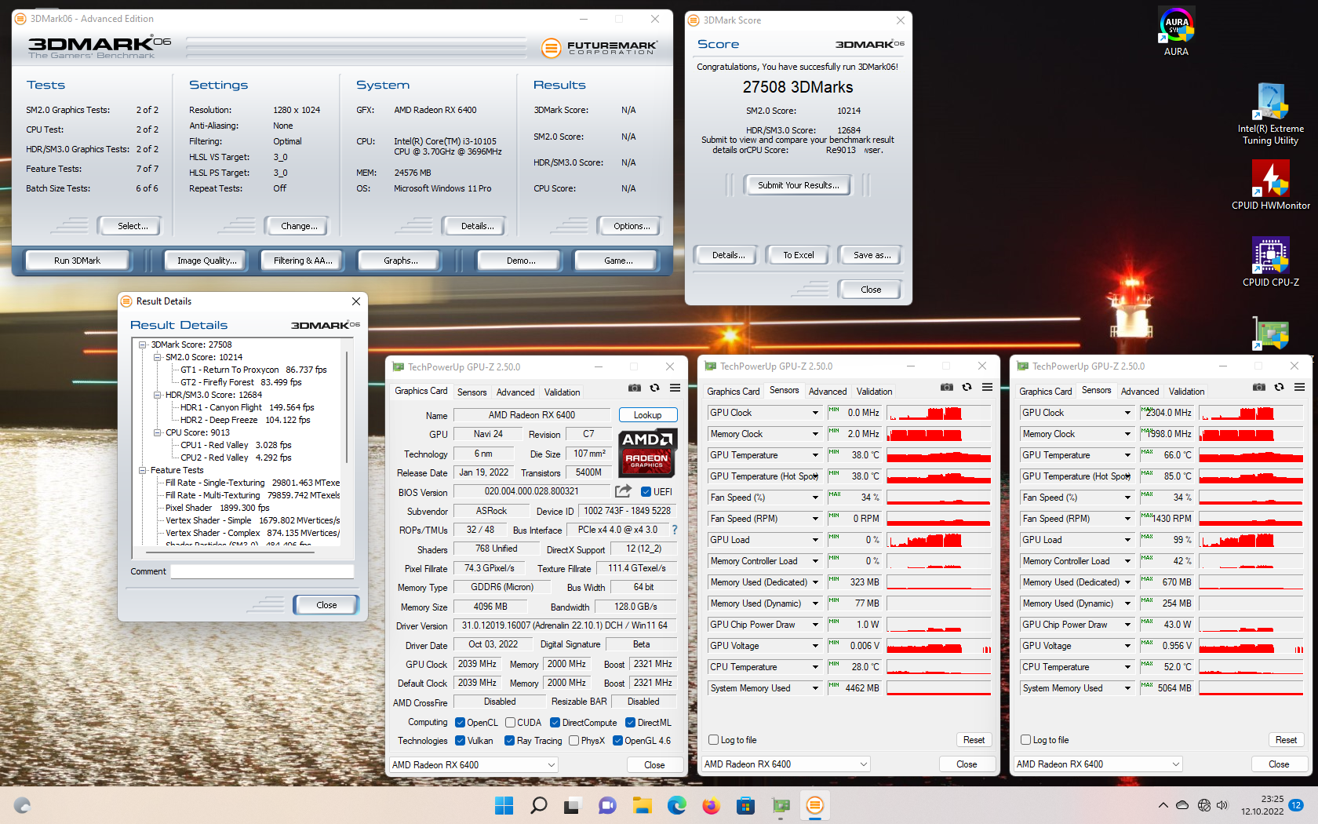Collapse the Feature Tests tree node
The width and height of the screenshot is (1318, 824).
coord(142,470)
